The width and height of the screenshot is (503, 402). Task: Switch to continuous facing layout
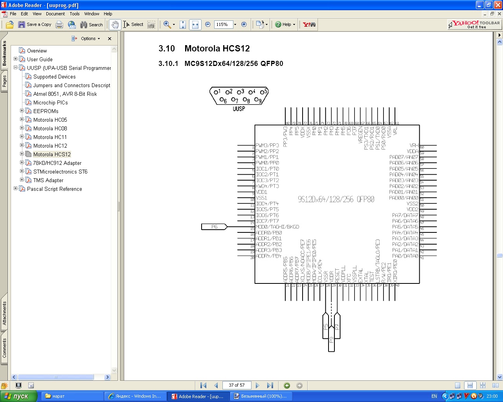[483, 386]
